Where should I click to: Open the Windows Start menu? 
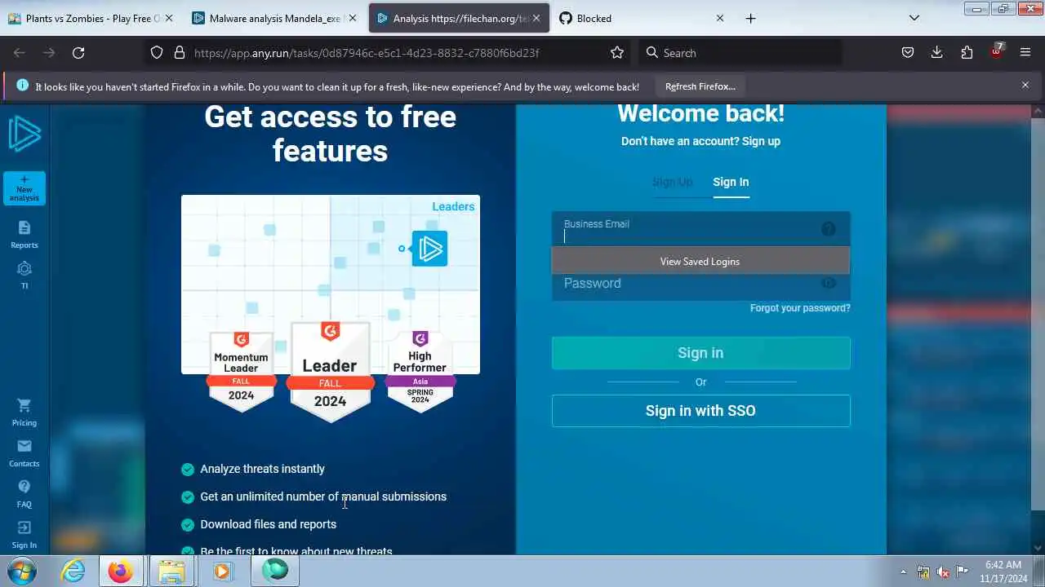coord(22,571)
